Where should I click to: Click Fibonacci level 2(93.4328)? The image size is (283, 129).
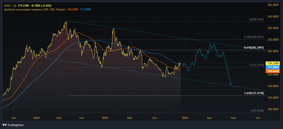point(257,110)
